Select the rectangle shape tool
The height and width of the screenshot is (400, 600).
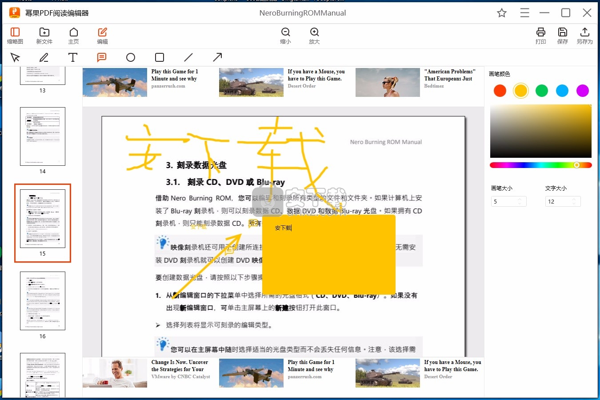[160, 57]
